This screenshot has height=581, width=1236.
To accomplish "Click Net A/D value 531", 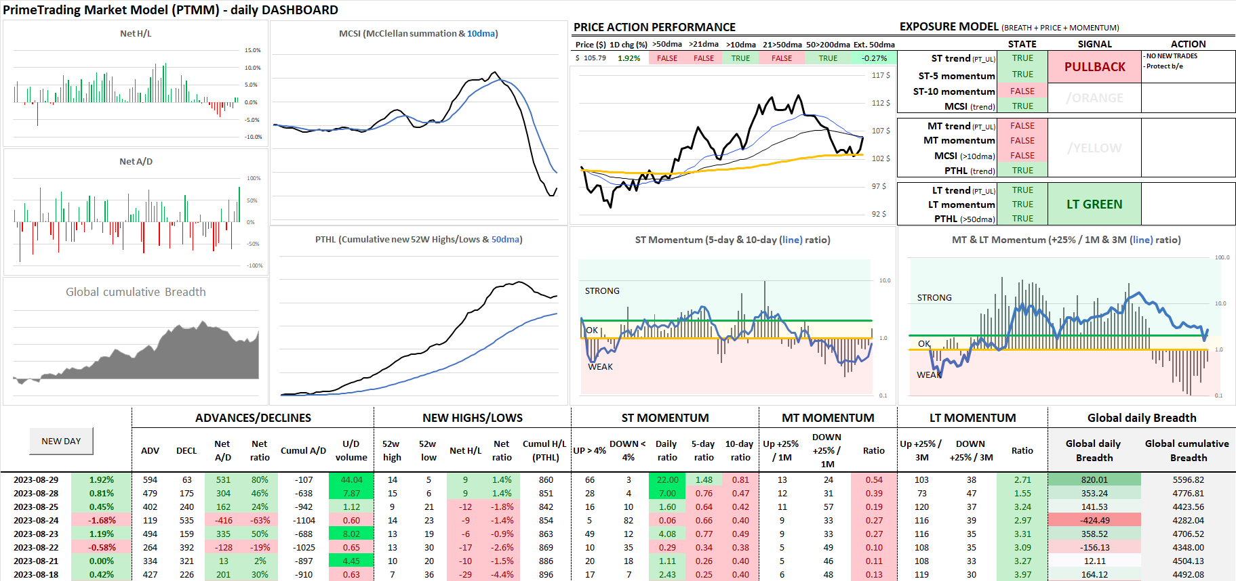I will pos(223,479).
